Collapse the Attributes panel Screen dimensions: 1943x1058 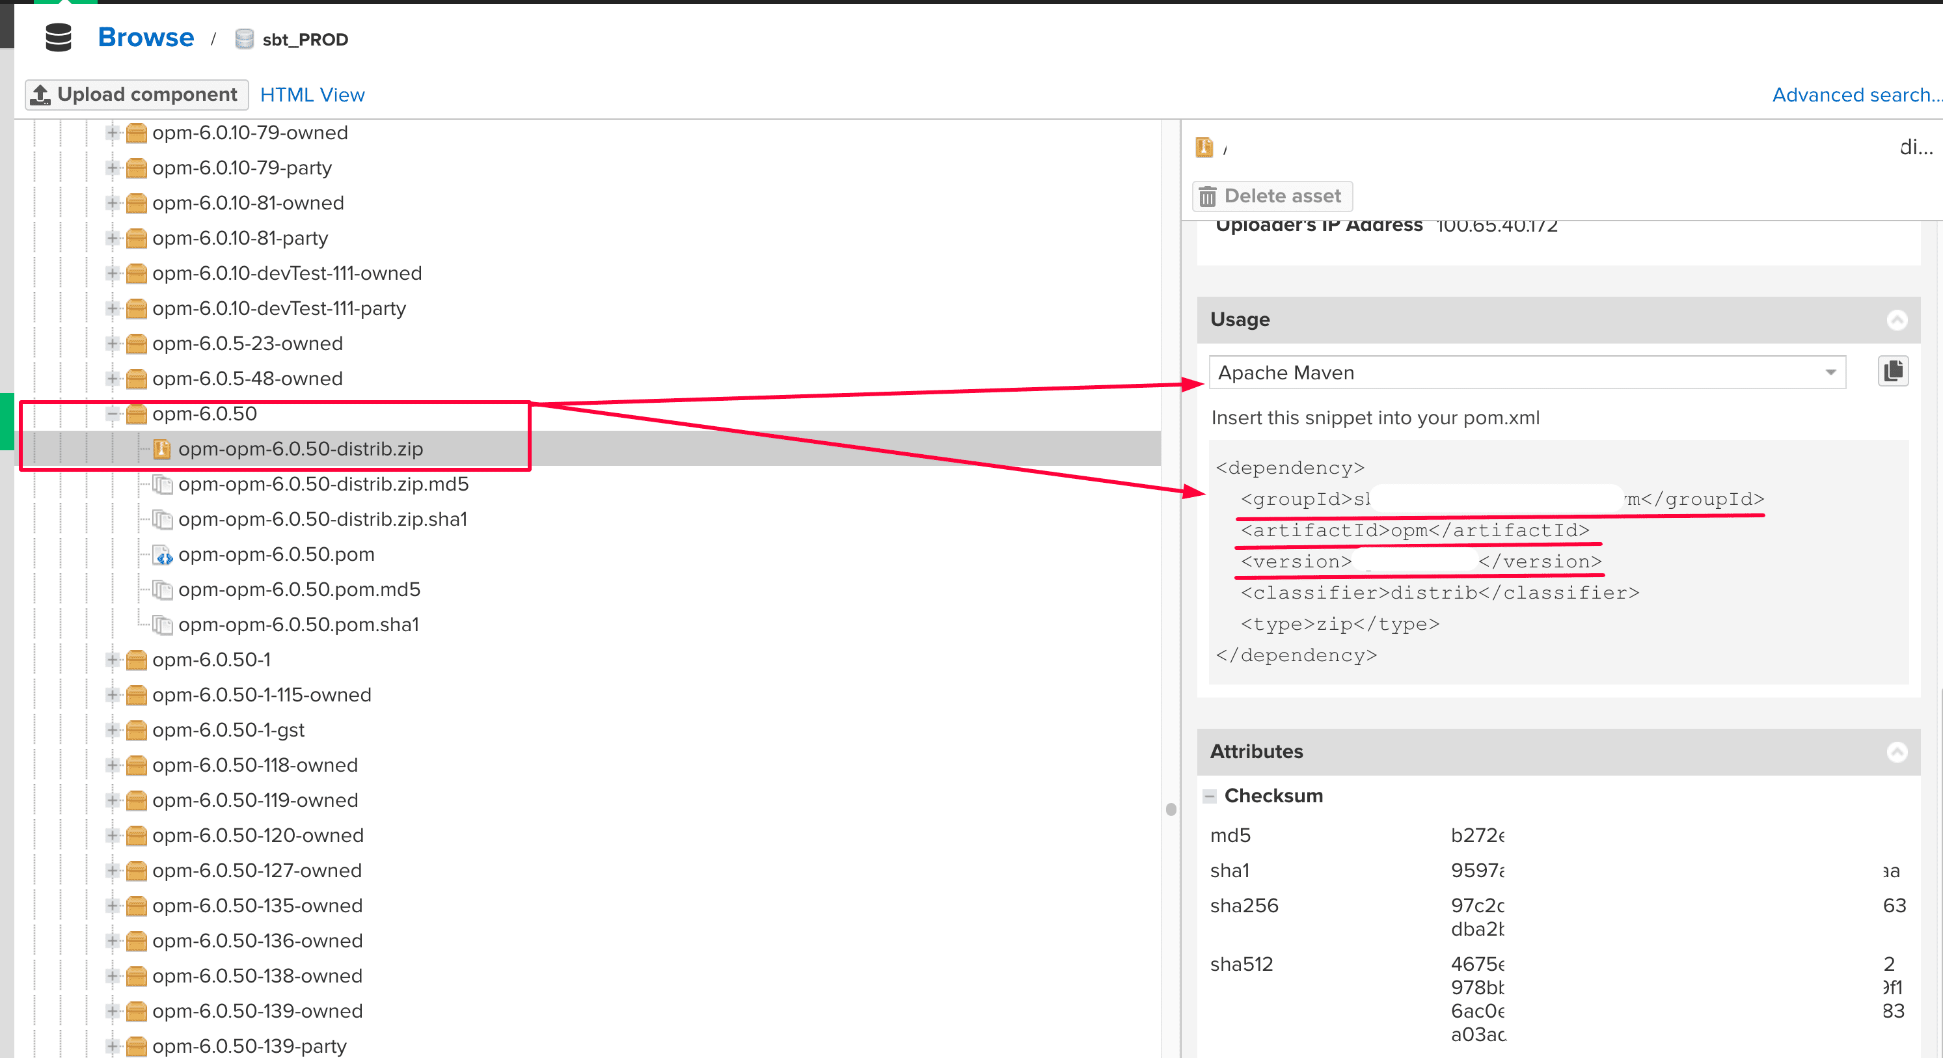1897,752
